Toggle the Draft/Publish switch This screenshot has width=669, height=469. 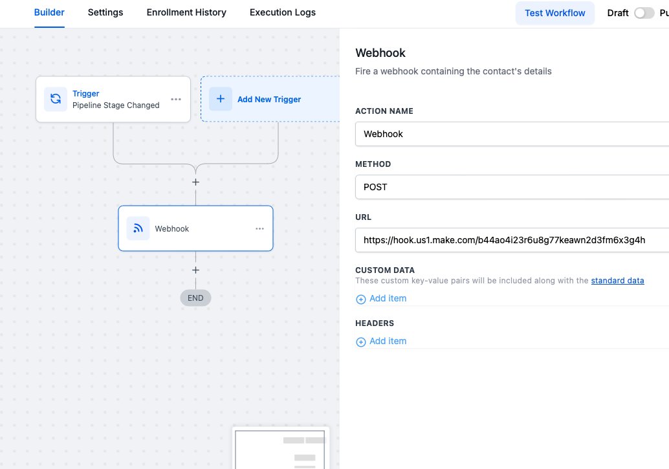coord(644,13)
